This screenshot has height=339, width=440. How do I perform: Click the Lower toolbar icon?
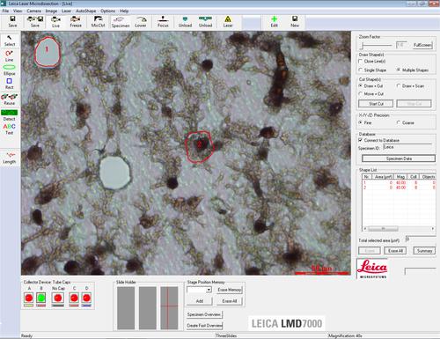point(141,22)
